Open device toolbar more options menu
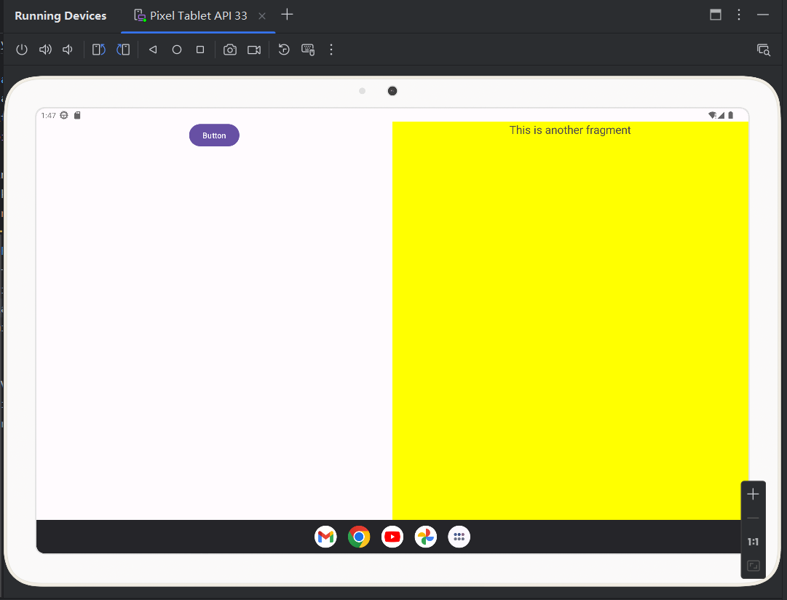Screen dimensions: 787x600 click(x=331, y=50)
